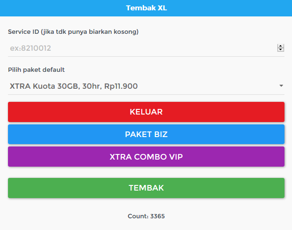Click the dropdown caret arrow icon

281,86
